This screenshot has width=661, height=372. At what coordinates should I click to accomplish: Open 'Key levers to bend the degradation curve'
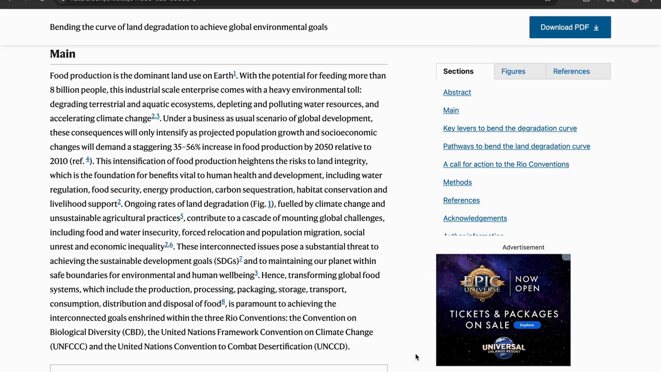[510, 128]
